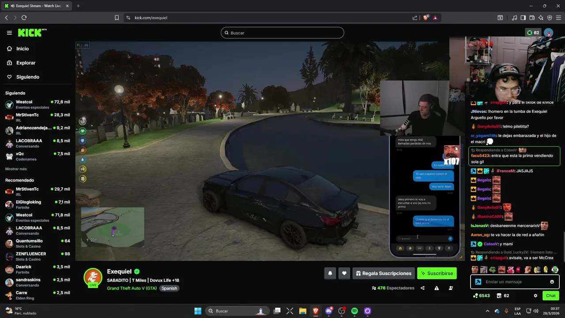Open Brave VPN shield icon
Viewport: 565px width, 318px height.
click(x=550, y=18)
